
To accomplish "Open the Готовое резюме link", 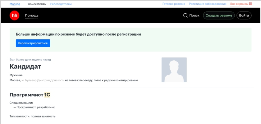I will pos(174,4).
